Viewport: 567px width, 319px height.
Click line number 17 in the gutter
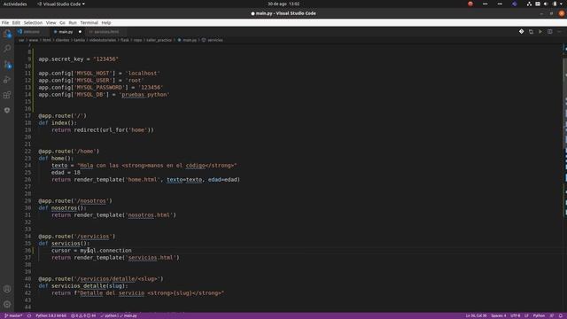27,116
